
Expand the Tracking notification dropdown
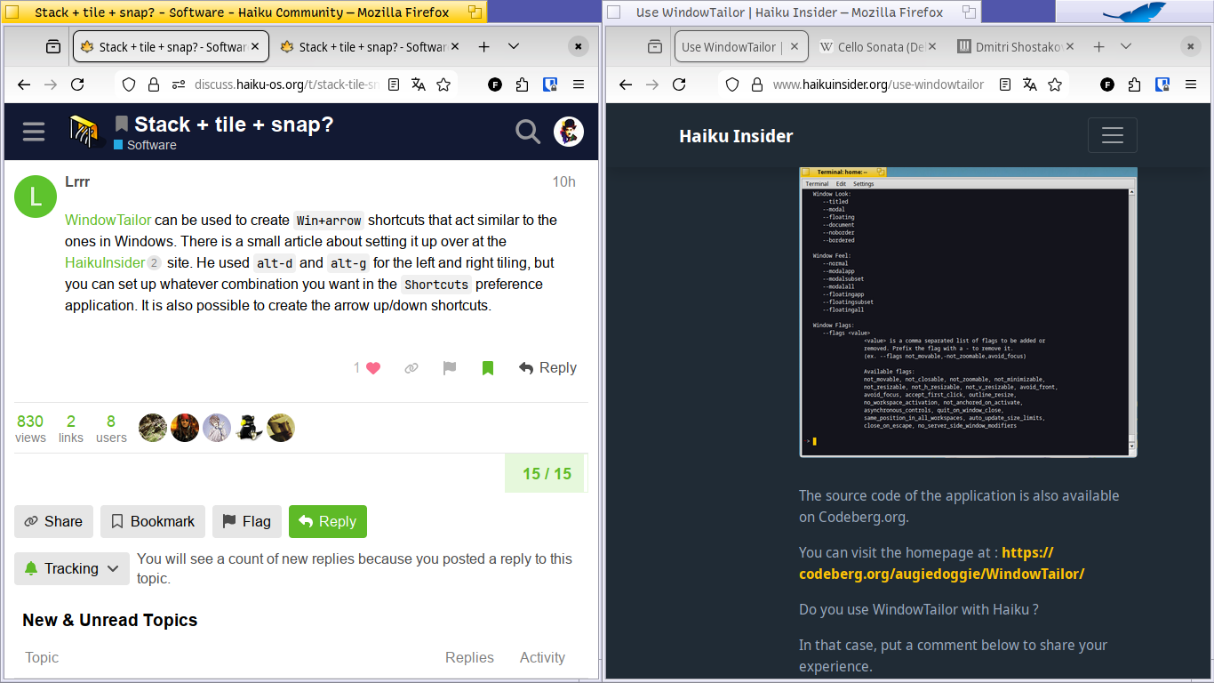[x=72, y=568]
